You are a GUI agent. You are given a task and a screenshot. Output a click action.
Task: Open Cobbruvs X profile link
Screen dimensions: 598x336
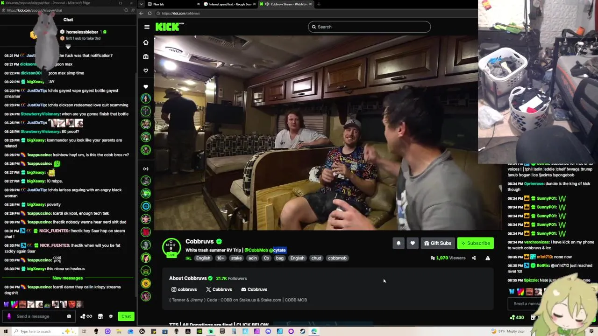219,289
